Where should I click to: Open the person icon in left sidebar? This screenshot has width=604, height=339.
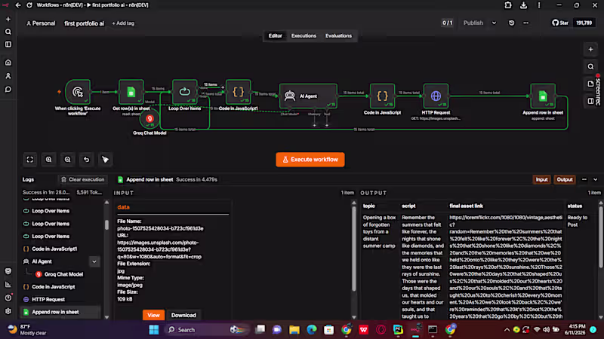pyautogui.click(x=8, y=76)
